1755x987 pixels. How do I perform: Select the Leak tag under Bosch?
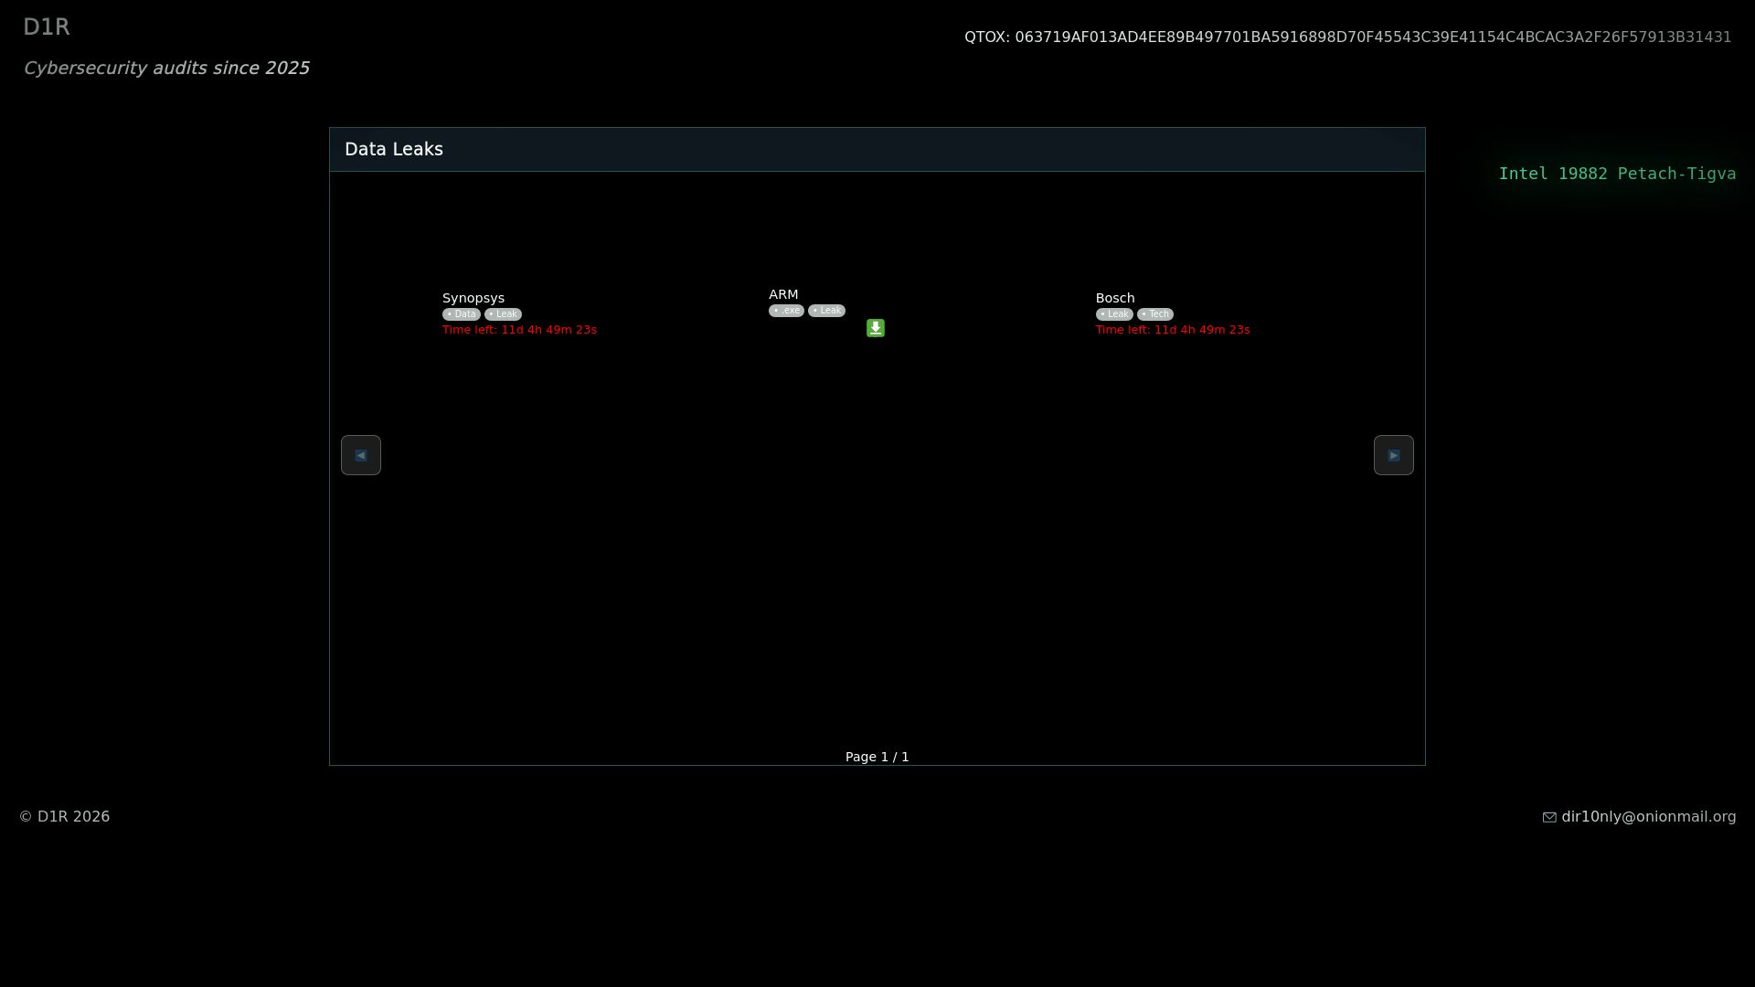click(x=1114, y=314)
